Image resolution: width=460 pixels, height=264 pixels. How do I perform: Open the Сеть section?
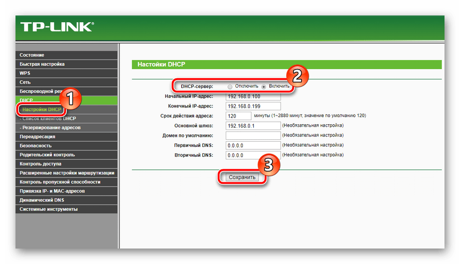[x=66, y=82]
